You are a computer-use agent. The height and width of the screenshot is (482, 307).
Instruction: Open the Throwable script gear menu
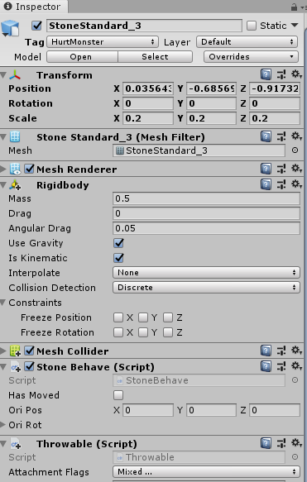point(296,443)
